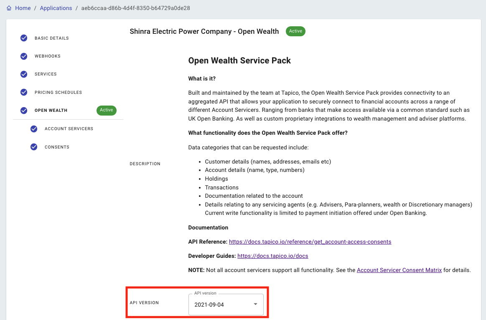Click 'Documentation related to the account' bullet
Screen dimensions: 486x320
click(254, 196)
